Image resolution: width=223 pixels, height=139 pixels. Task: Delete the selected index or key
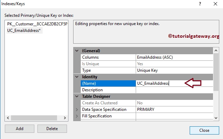coord(52,129)
